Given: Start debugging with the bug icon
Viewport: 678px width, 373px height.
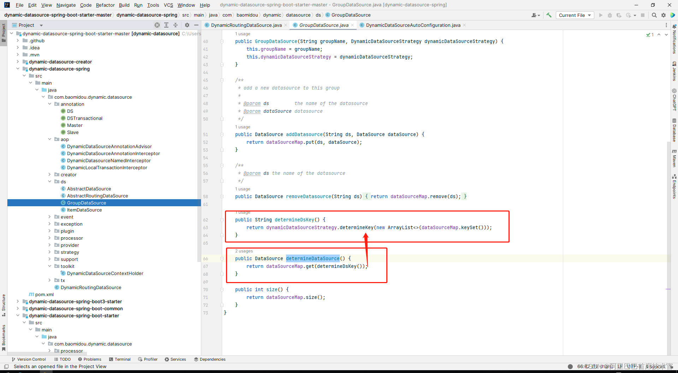Looking at the screenshot, I should coord(610,15).
